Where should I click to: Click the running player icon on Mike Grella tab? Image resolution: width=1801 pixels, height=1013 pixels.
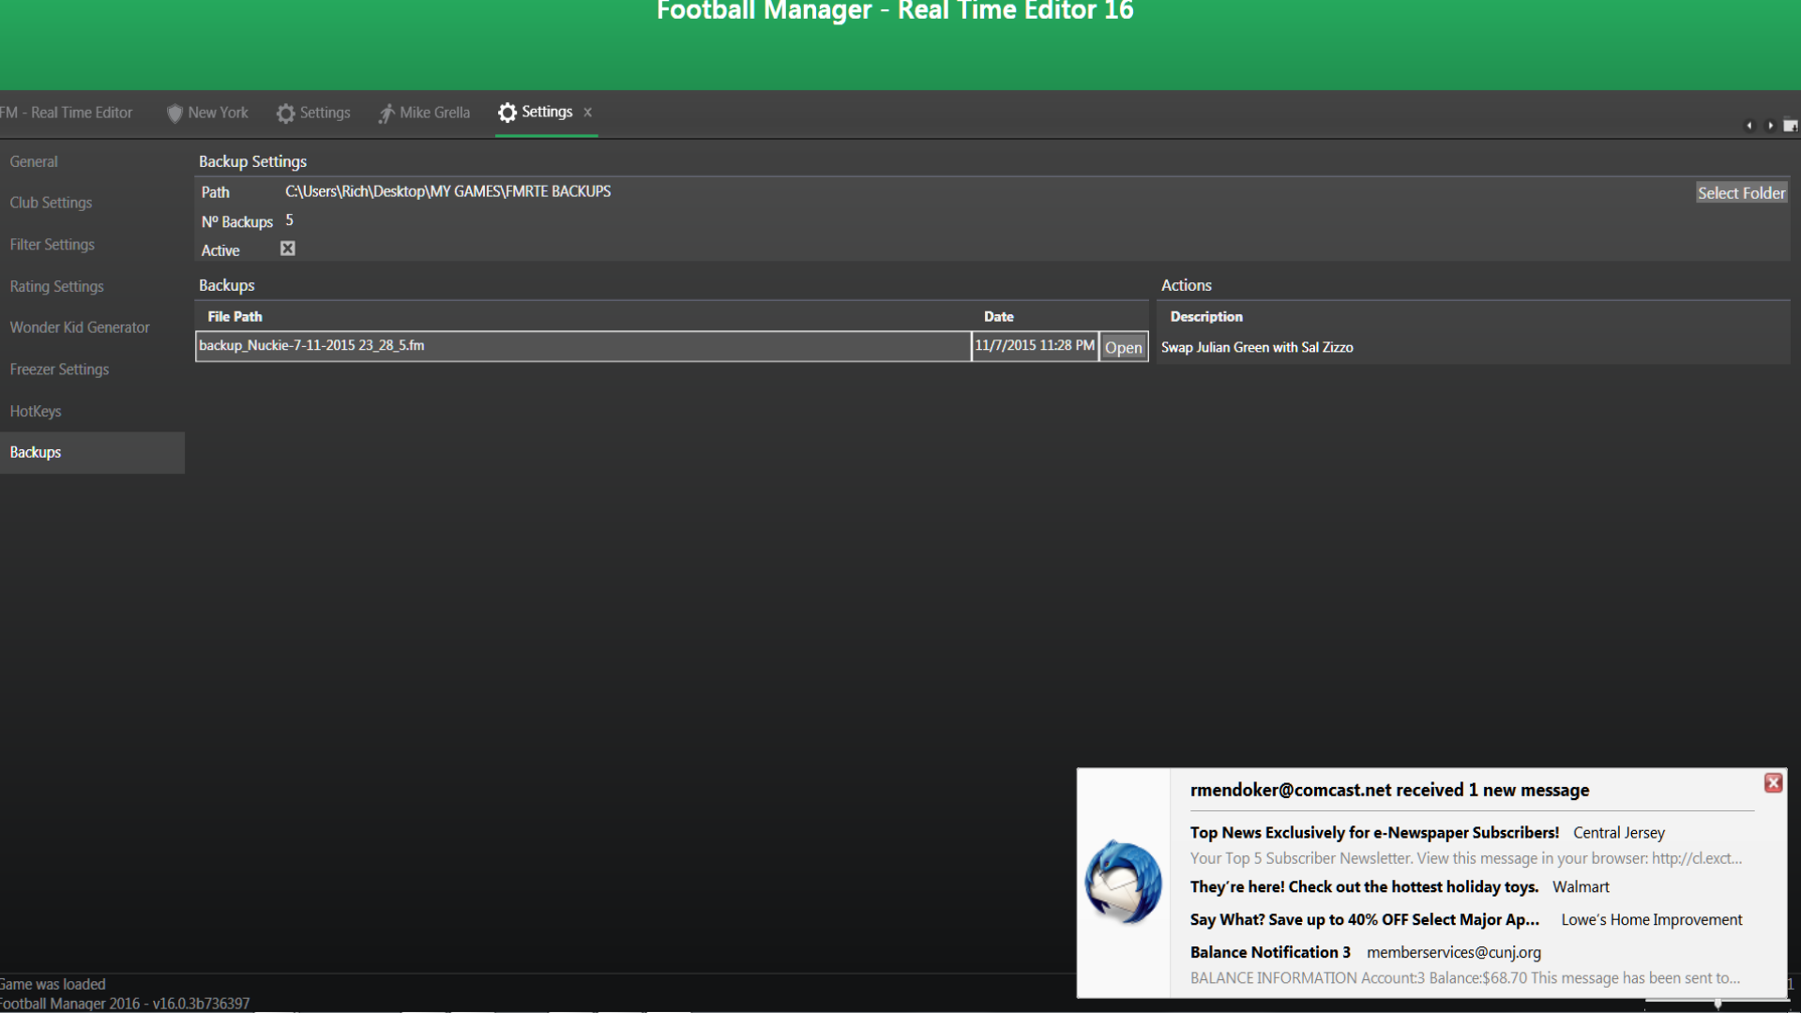click(386, 113)
